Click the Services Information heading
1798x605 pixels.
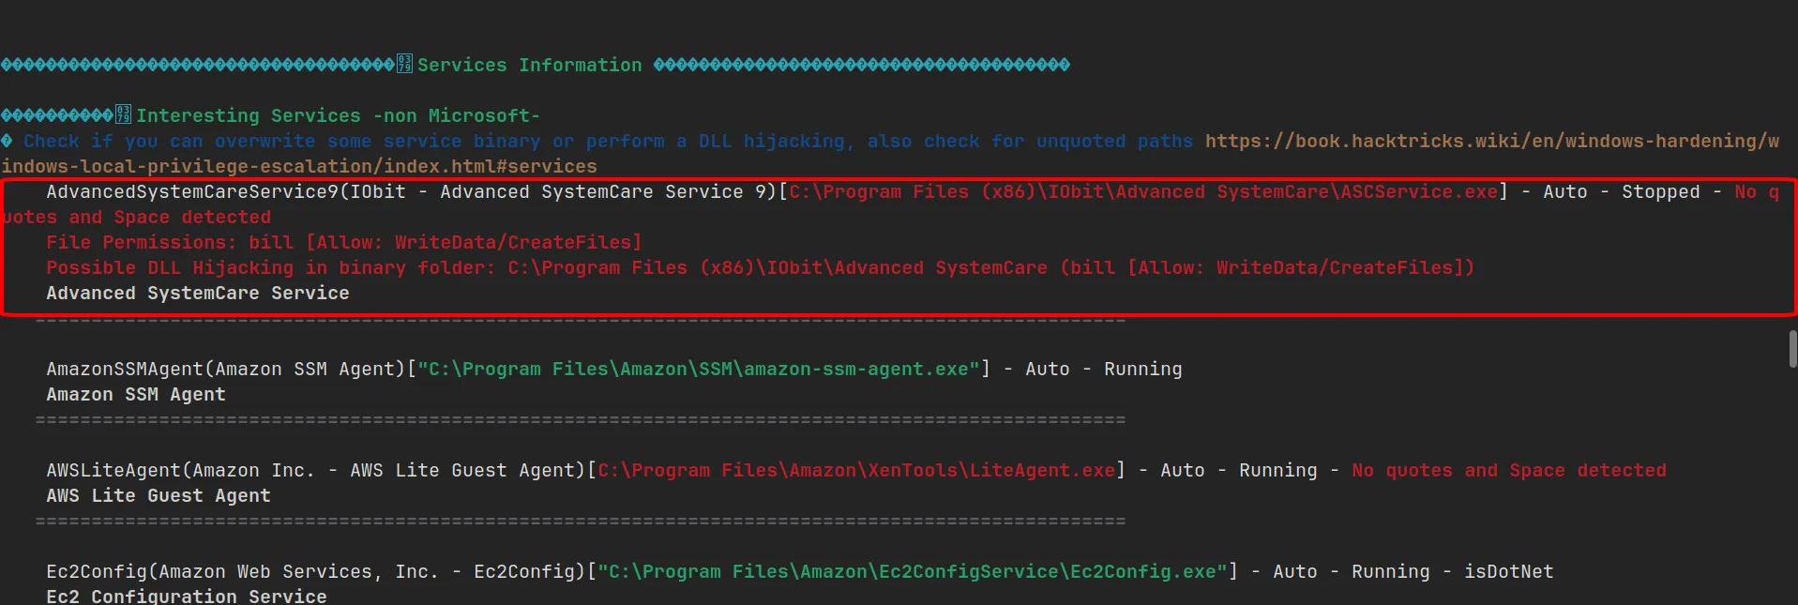(x=529, y=65)
